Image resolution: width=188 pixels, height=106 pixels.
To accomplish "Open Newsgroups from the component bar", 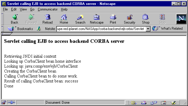I will click(153, 103).
